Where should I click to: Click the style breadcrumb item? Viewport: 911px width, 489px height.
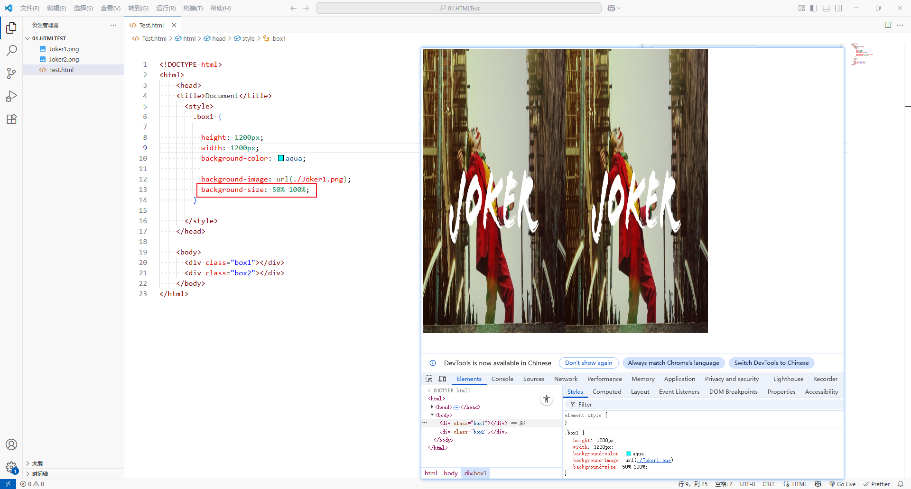point(244,38)
